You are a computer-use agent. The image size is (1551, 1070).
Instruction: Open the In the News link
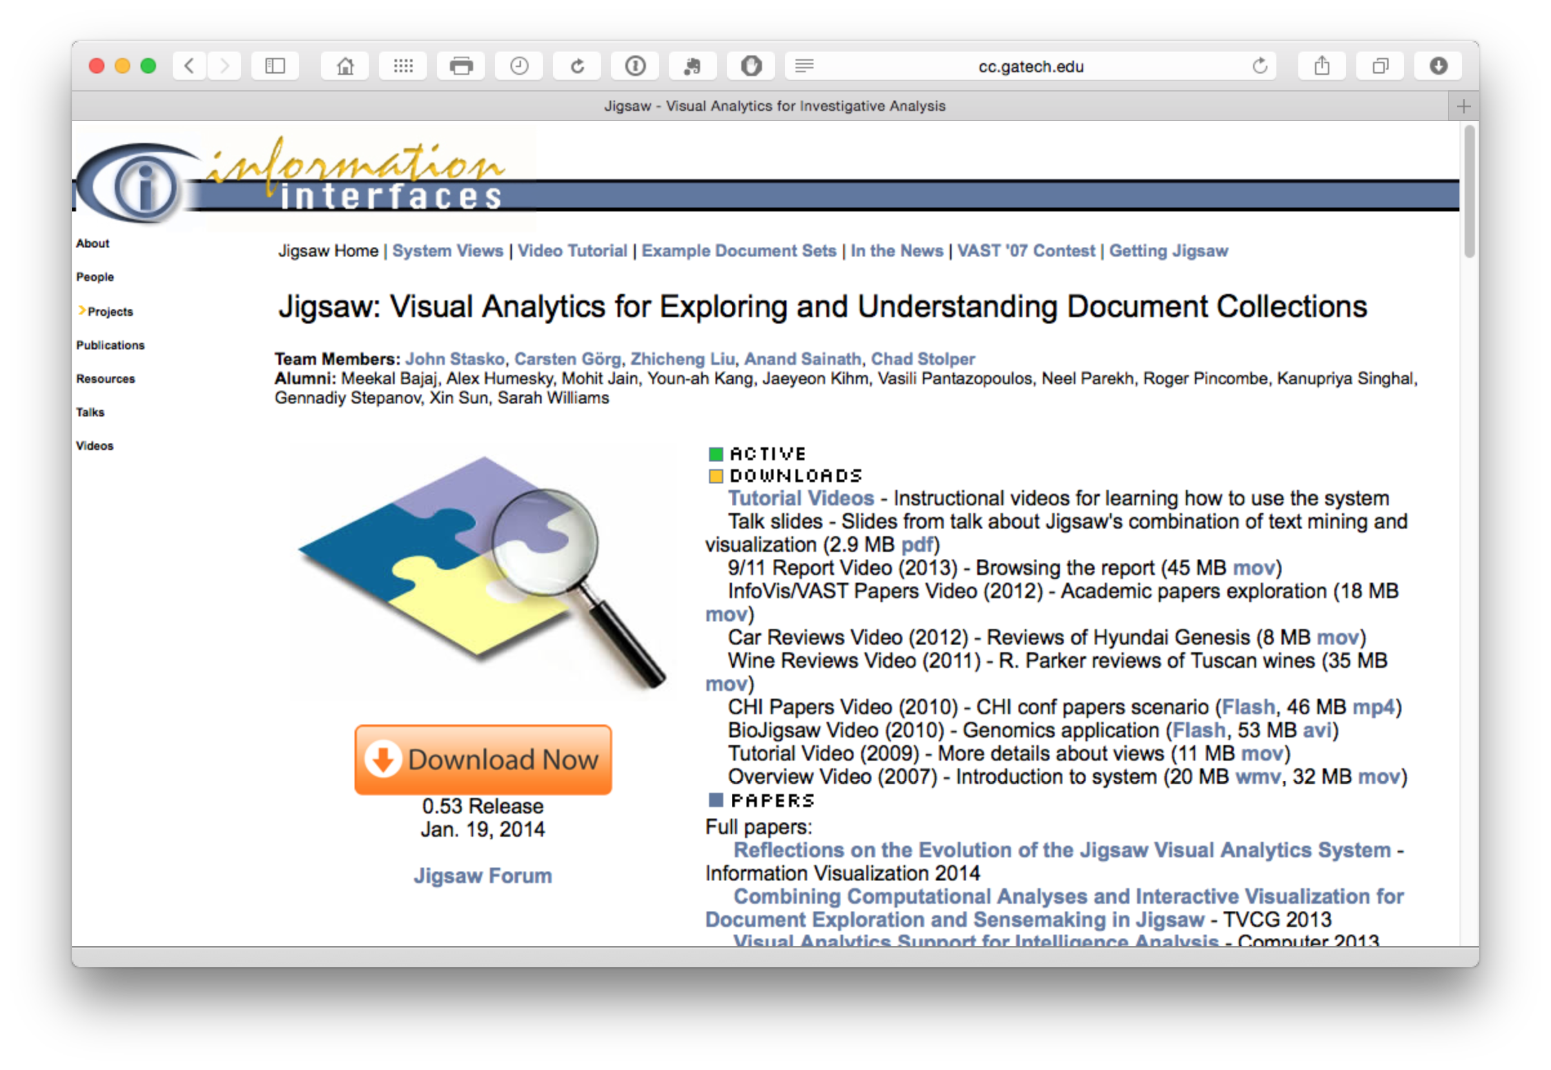tap(897, 251)
